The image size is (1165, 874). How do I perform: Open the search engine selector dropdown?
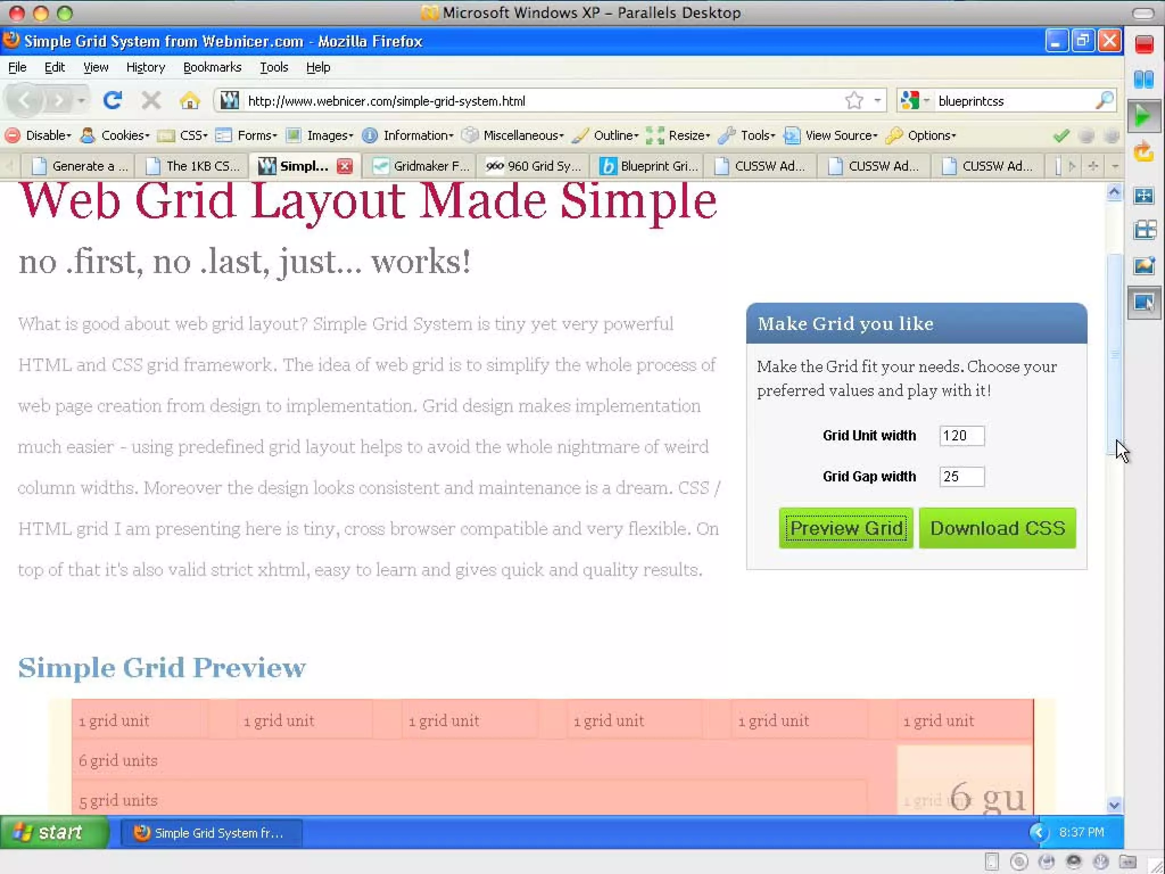915,101
